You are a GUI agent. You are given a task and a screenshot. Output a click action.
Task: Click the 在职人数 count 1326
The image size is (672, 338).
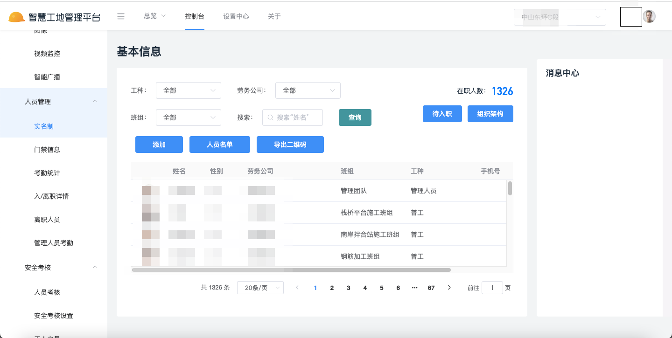(x=503, y=91)
